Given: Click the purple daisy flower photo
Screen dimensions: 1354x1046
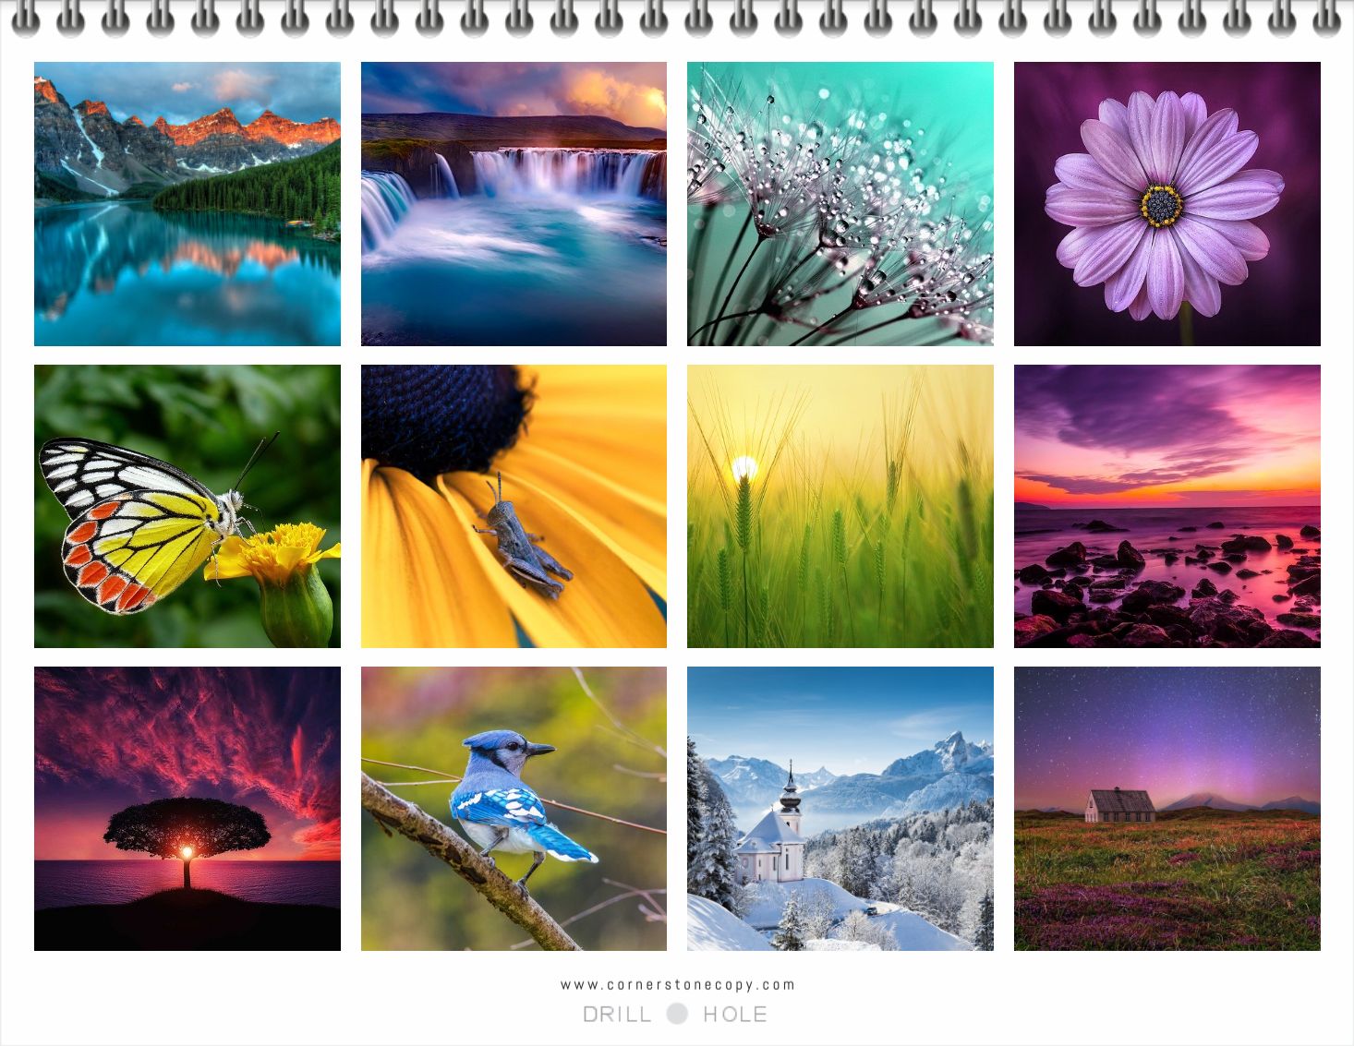Looking at the screenshot, I should click(1167, 204).
